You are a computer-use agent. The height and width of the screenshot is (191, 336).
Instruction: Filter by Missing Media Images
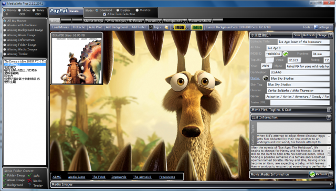click(5, 49)
